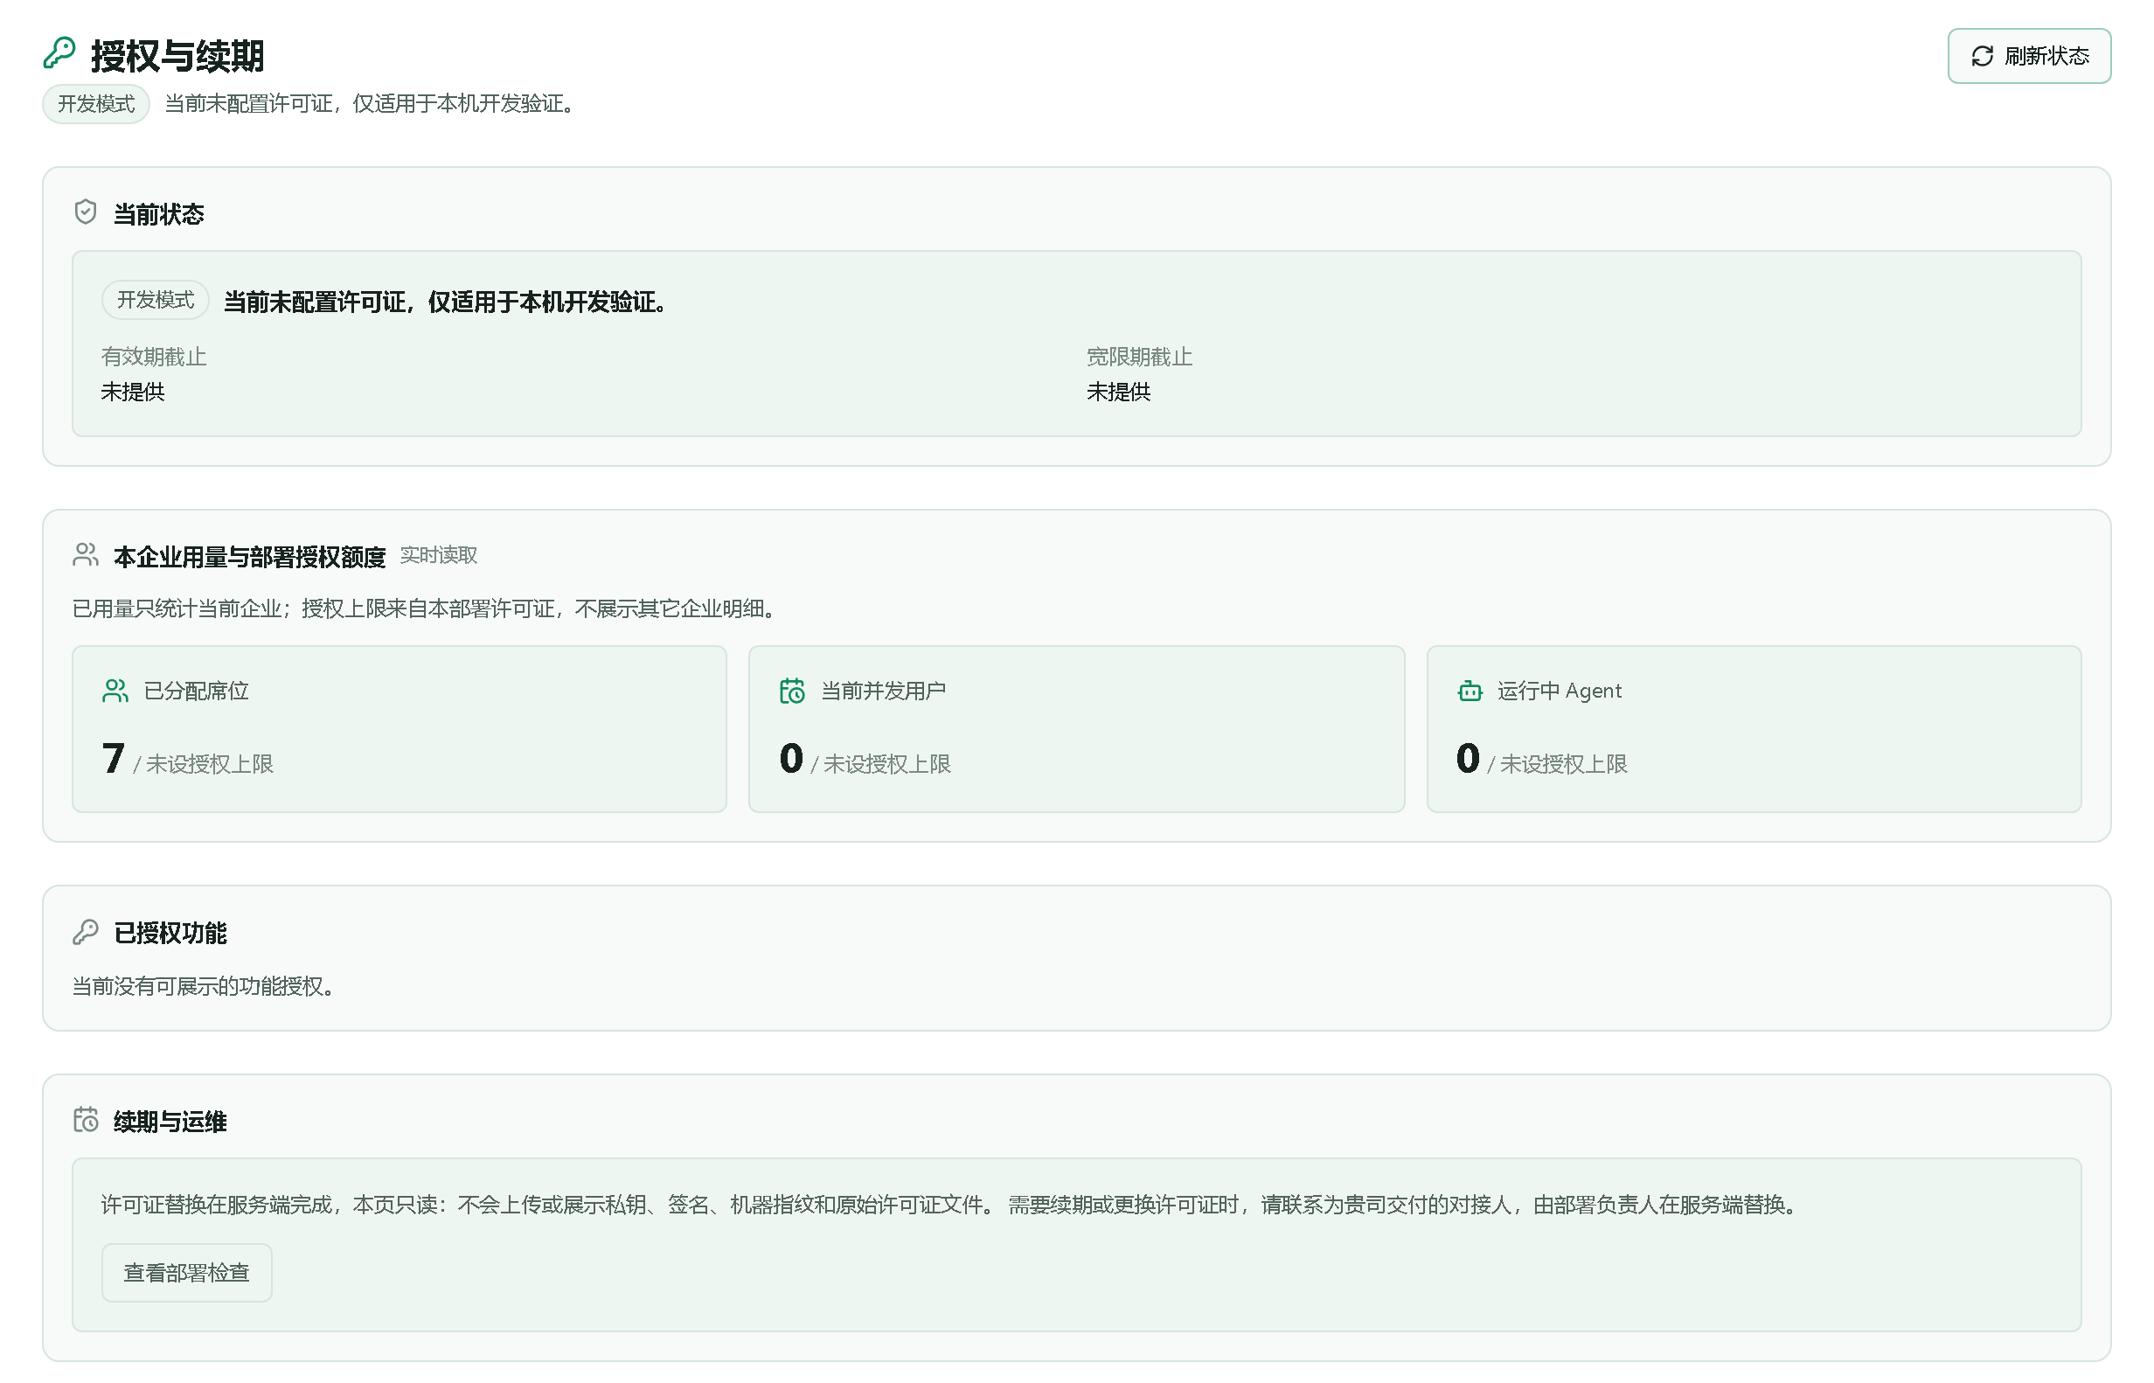Select the 有效期截止 label

tap(154, 357)
